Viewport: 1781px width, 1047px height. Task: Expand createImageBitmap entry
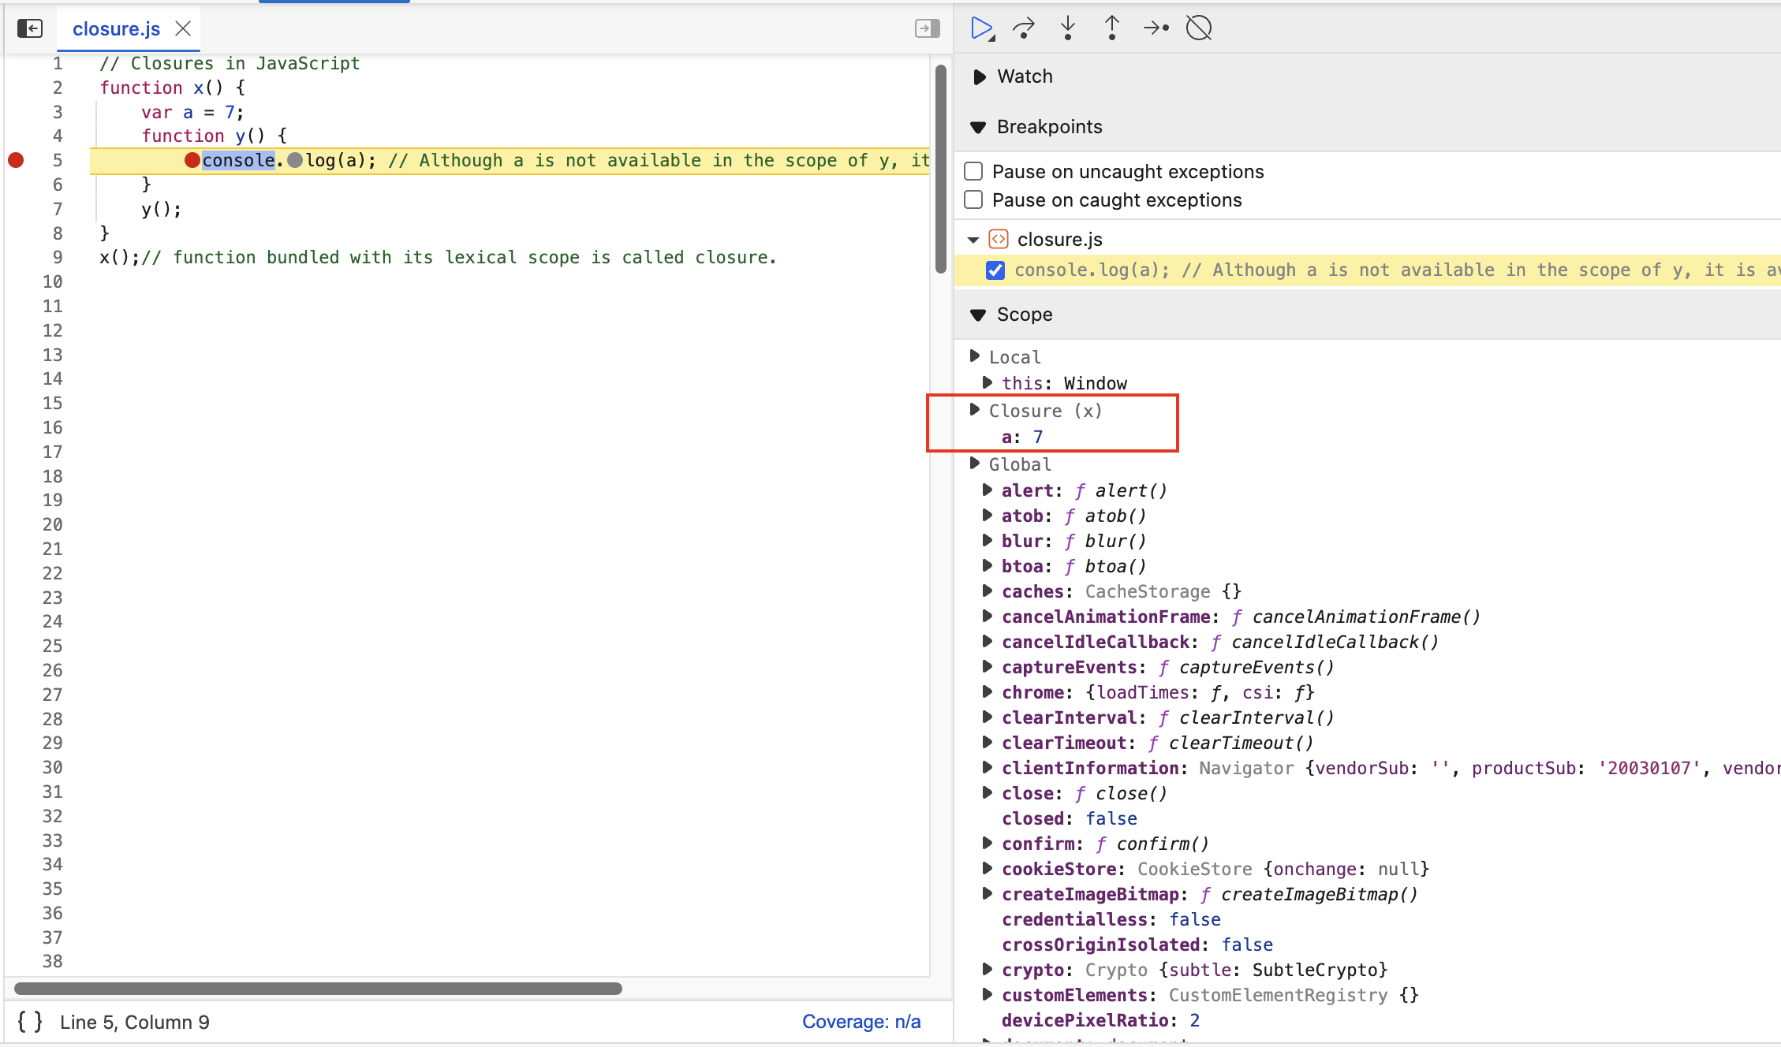click(x=988, y=893)
